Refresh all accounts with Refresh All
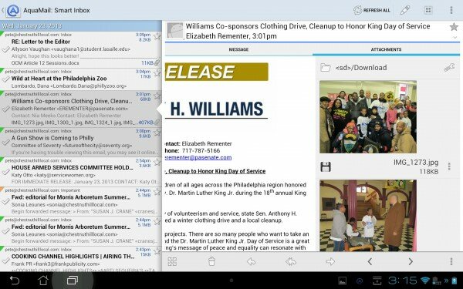The width and height of the screenshot is (463, 289). (x=372, y=10)
